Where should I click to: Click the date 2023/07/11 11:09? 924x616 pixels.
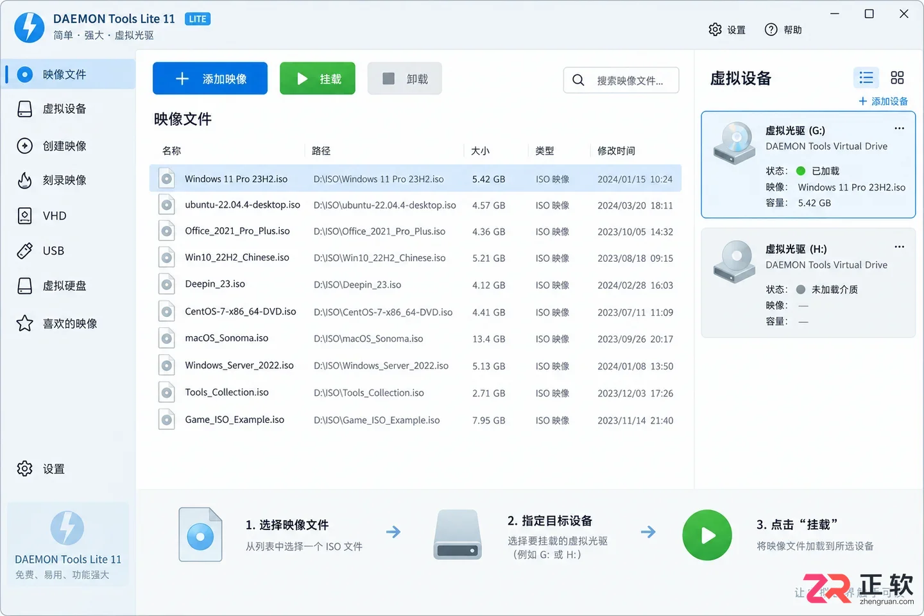click(x=635, y=312)
